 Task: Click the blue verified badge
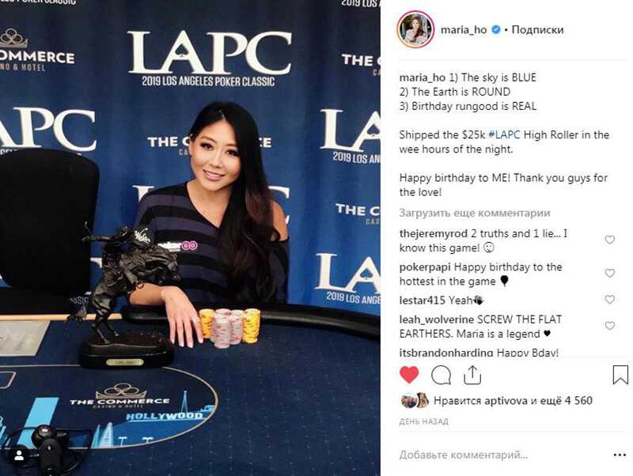click(497, 29)
